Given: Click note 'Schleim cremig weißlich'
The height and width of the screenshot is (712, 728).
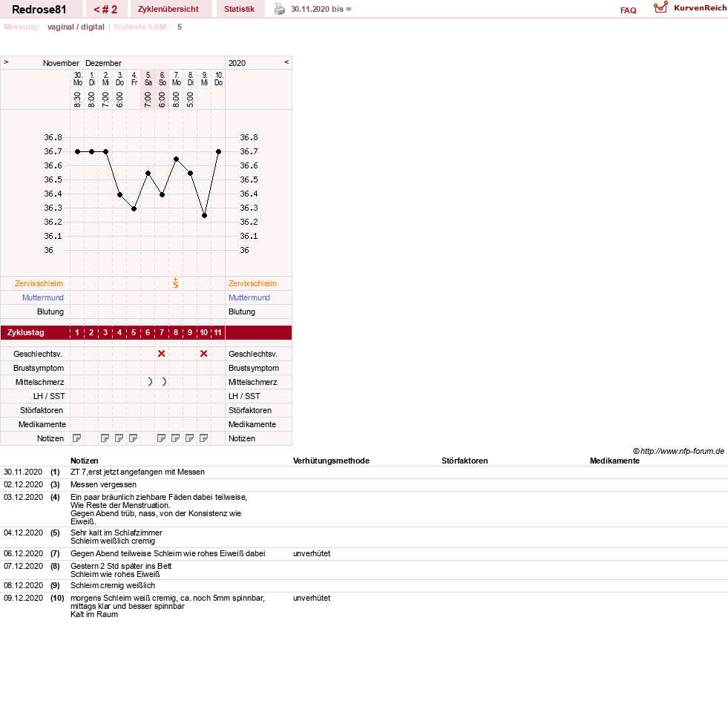Looking at the screenshot, I should coord(113,586).
